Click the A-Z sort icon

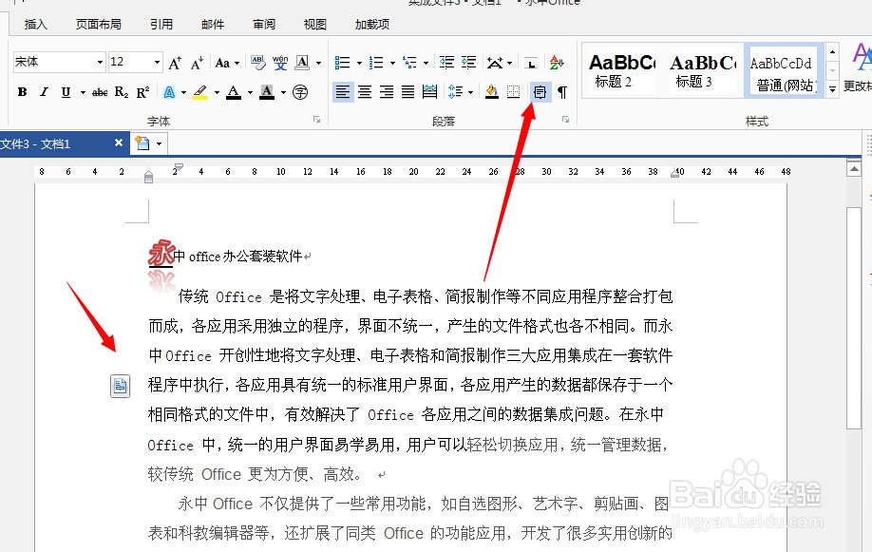tap(557, 63)
